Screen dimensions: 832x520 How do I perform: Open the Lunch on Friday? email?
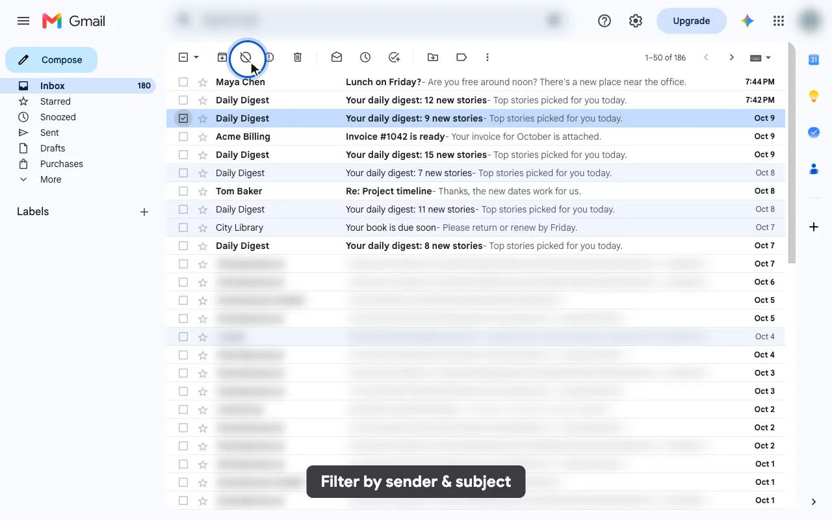(476, 82)
